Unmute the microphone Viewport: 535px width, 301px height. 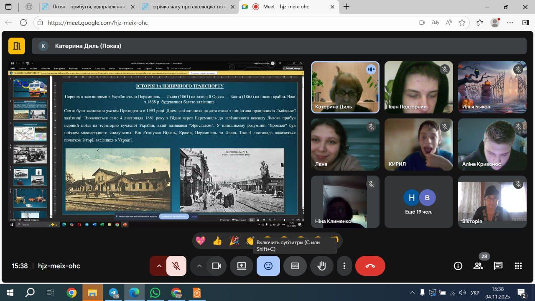[176, 266]
